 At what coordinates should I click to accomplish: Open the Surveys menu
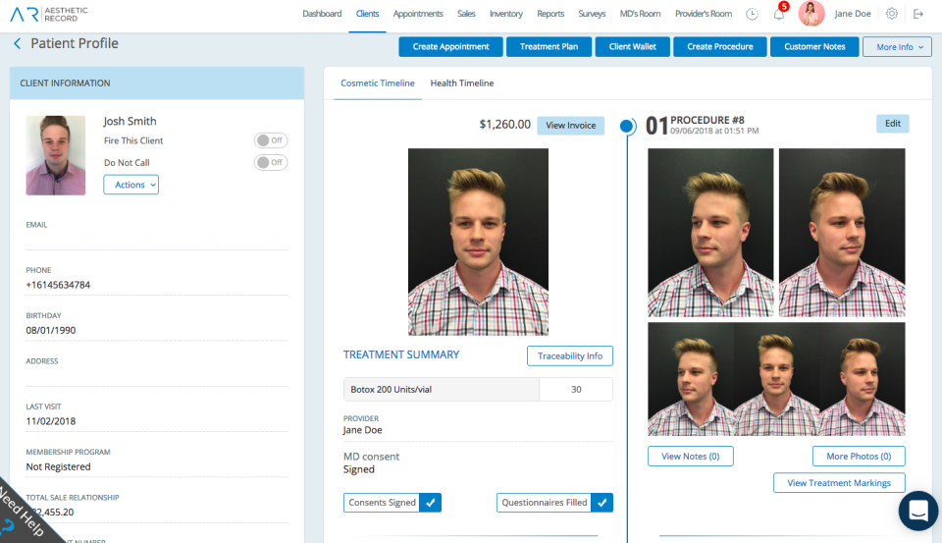pyautogui.click(x=592, y=13)
